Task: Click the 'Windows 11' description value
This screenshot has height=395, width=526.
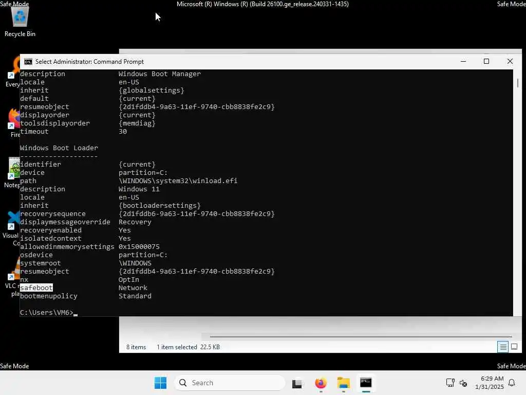Action: (139, 189)
